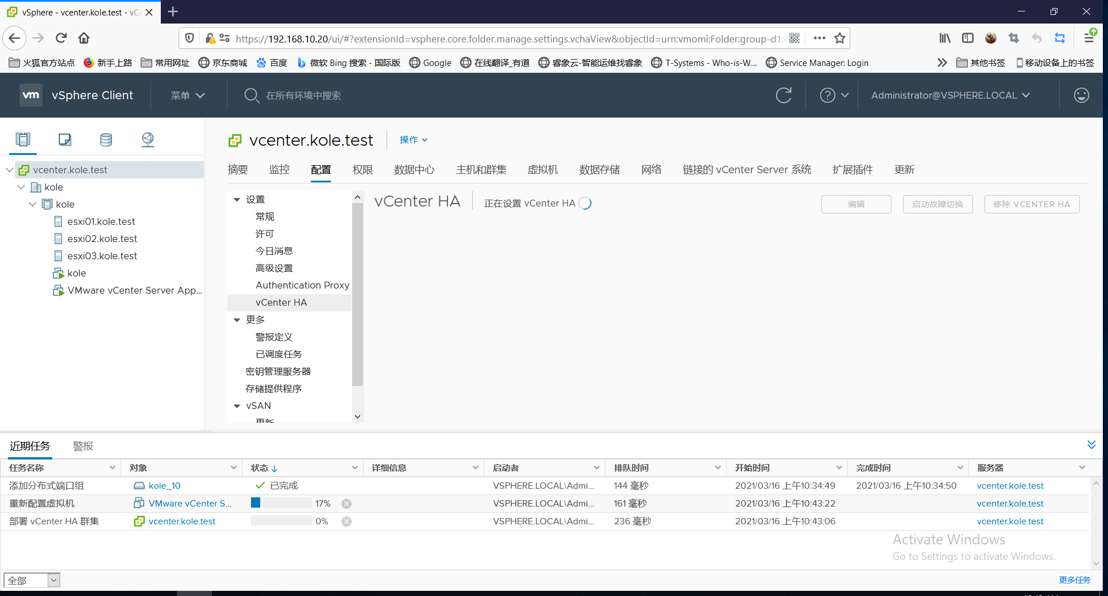Open the 更多任务 link

(1074, 579)
